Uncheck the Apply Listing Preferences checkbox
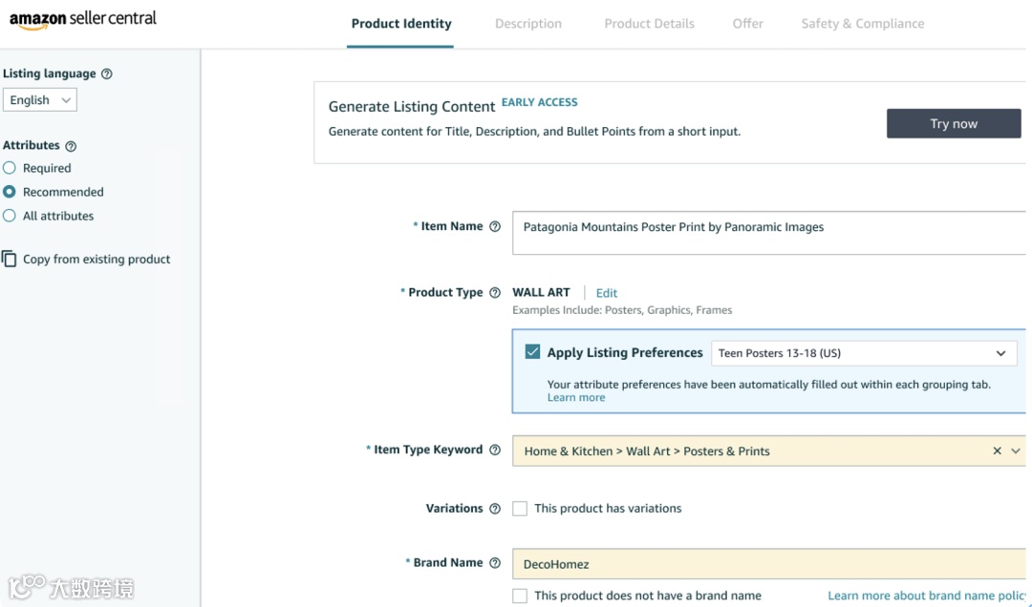This screenshot has height=607, width=1032. tap(533, 352)
